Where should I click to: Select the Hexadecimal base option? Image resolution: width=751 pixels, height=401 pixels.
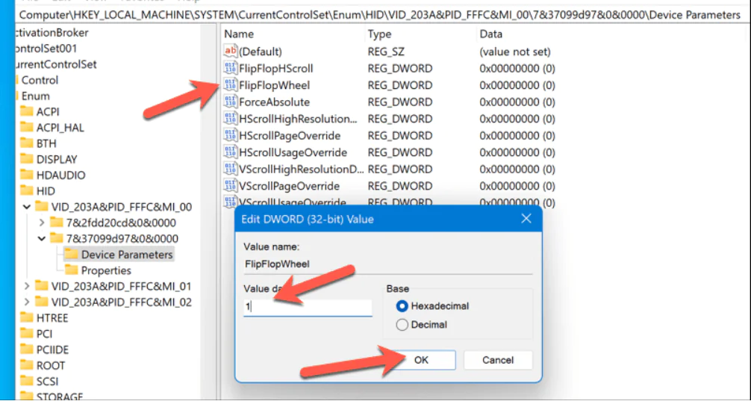(402, 305)
